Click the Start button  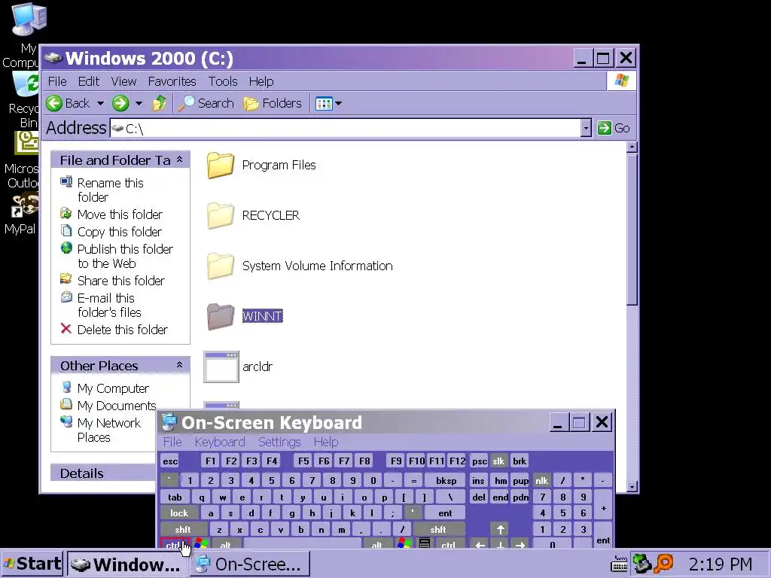pyautogui.click(x=32, y=564)
